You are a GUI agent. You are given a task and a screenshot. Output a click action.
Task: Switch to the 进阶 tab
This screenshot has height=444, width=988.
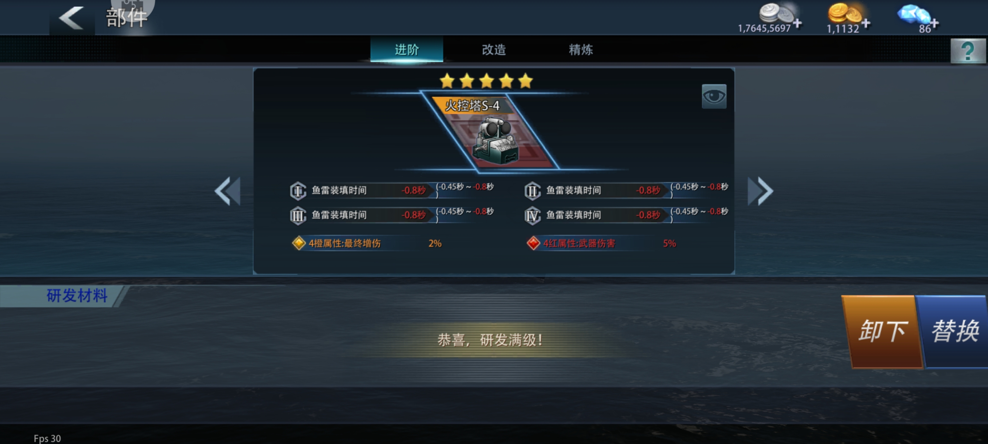coord(406,49)
